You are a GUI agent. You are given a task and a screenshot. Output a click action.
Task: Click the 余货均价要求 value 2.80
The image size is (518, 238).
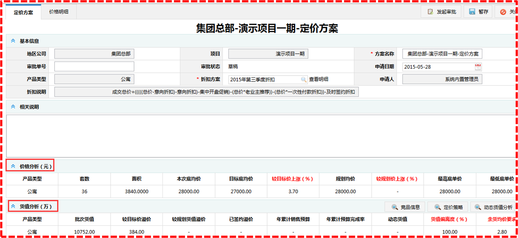click(501, 232)
